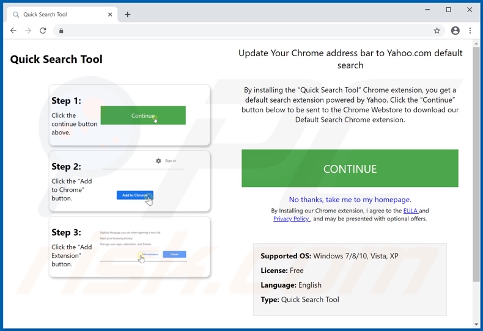This screenshot has width=483, height=331.
Task: Click the 'By installing the Quick Search Tool' paragraph
Action: coord(350,105)
